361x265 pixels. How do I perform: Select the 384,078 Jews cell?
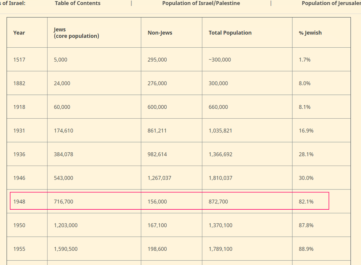[94, 154]
